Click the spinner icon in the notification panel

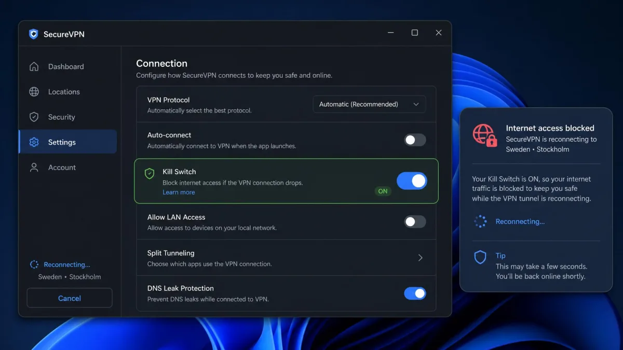click(x=480, y=221)
